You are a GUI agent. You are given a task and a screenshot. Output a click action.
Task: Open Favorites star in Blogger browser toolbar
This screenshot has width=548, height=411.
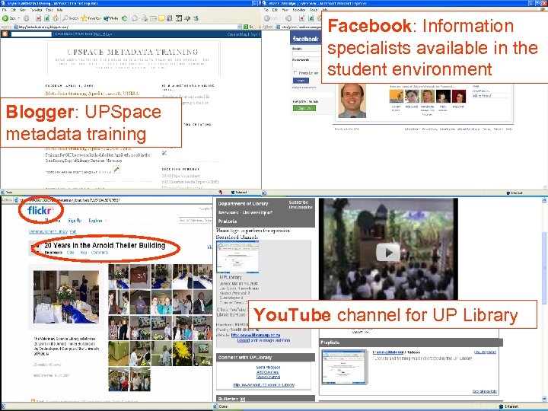tap(91, 18)
